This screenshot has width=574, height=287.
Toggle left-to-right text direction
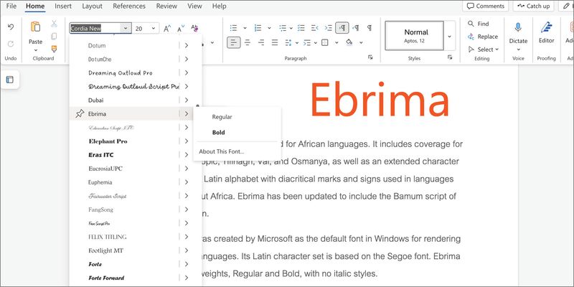point(342,28)
